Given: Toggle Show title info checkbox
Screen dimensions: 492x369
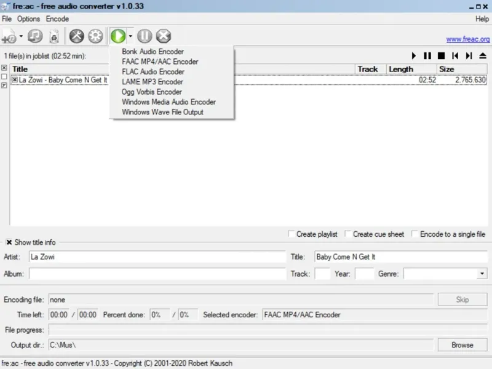Looking at the screenshot, I should point(9,242).
